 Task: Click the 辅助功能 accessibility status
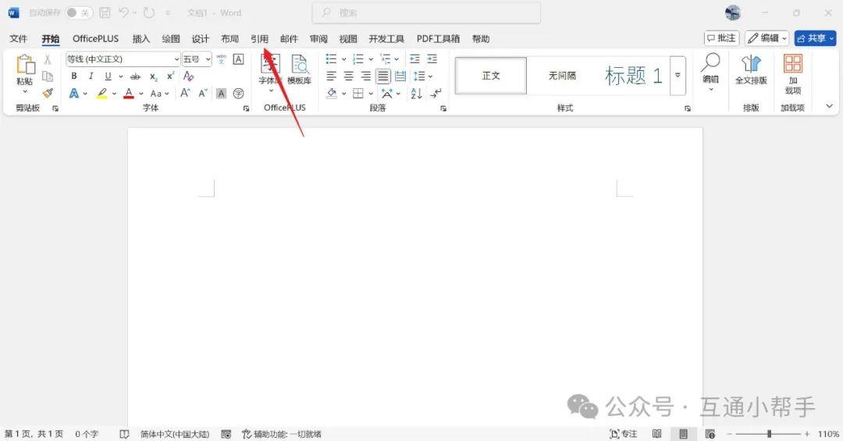[x=282, y=434]
